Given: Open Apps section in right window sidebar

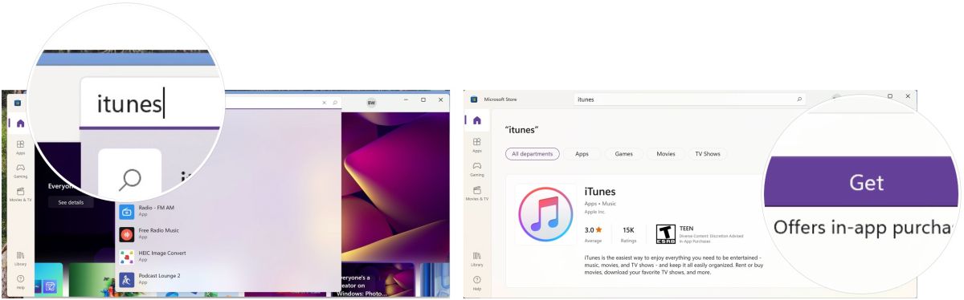Looking at the screenshot, I should [x=476, y=145].
